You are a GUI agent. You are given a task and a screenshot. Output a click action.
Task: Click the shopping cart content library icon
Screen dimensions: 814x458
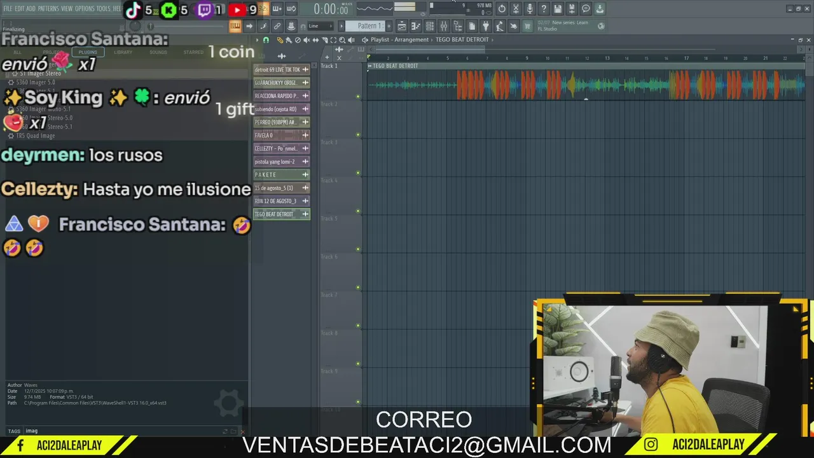click(x=528, y=26)
